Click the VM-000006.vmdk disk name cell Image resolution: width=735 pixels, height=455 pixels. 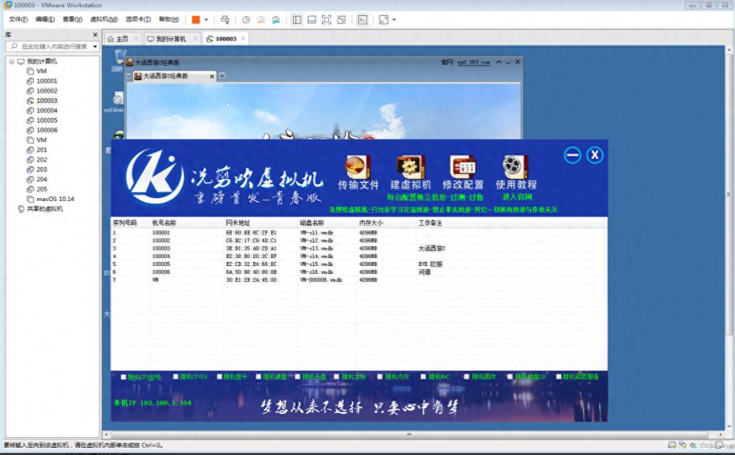tap(321, 280)
